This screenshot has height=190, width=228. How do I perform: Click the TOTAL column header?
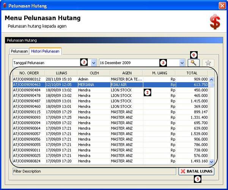[x=192, y=73]
